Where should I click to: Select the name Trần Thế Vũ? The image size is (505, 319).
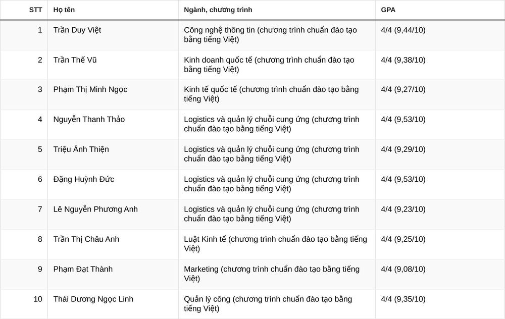pyautogui.click(x=75, y=60)
